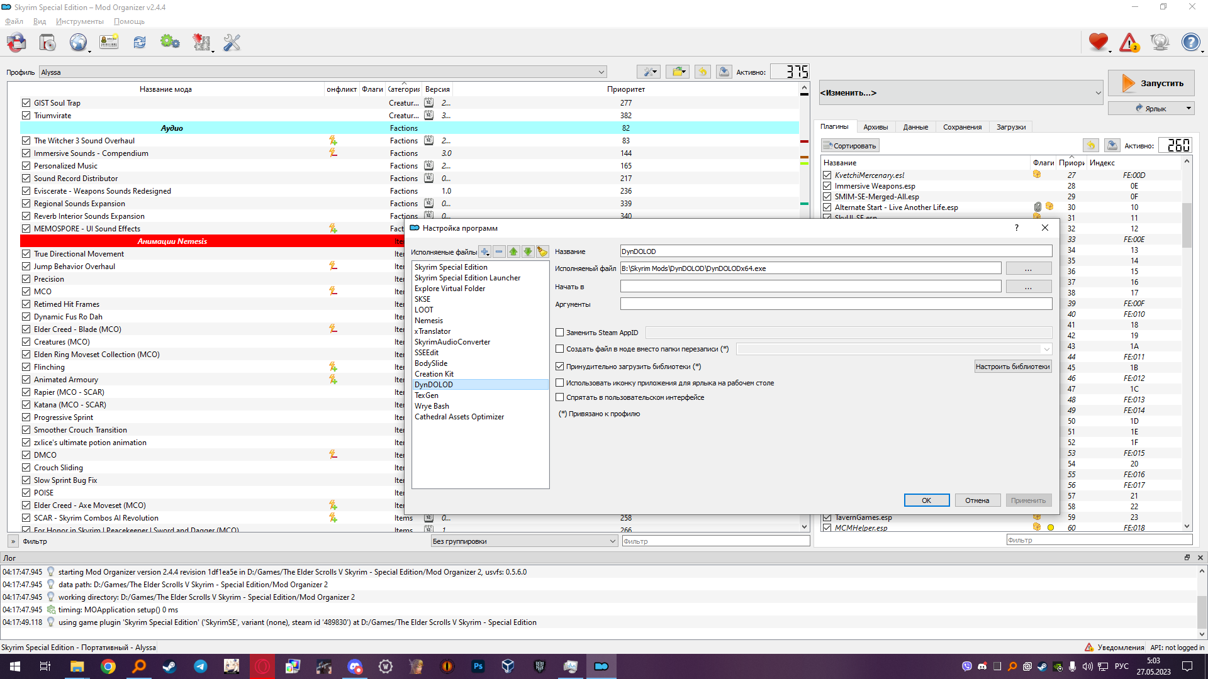Move executable down with green arrow
Screen dimensions: 1208x679
[528, 251]
